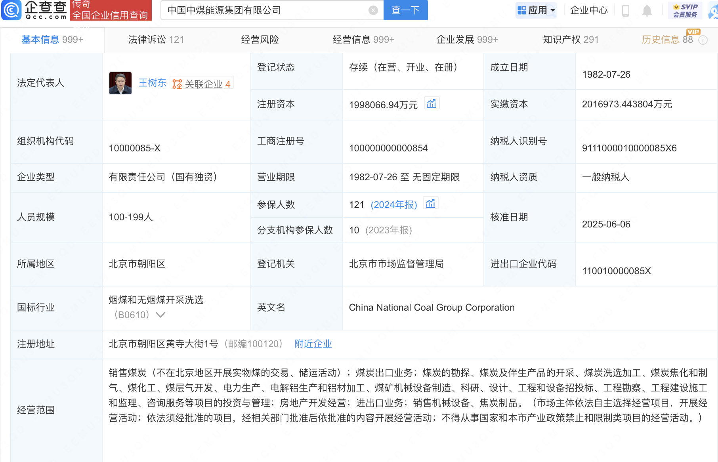Screen dimensions: 718x462
Task: Select 存续（在营、开业、在册） status
Action: click(x=403, y=67)
